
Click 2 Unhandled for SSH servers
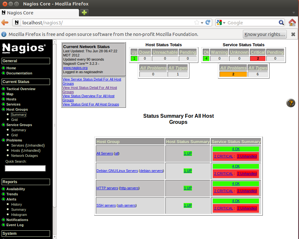[x=247, y=209]
